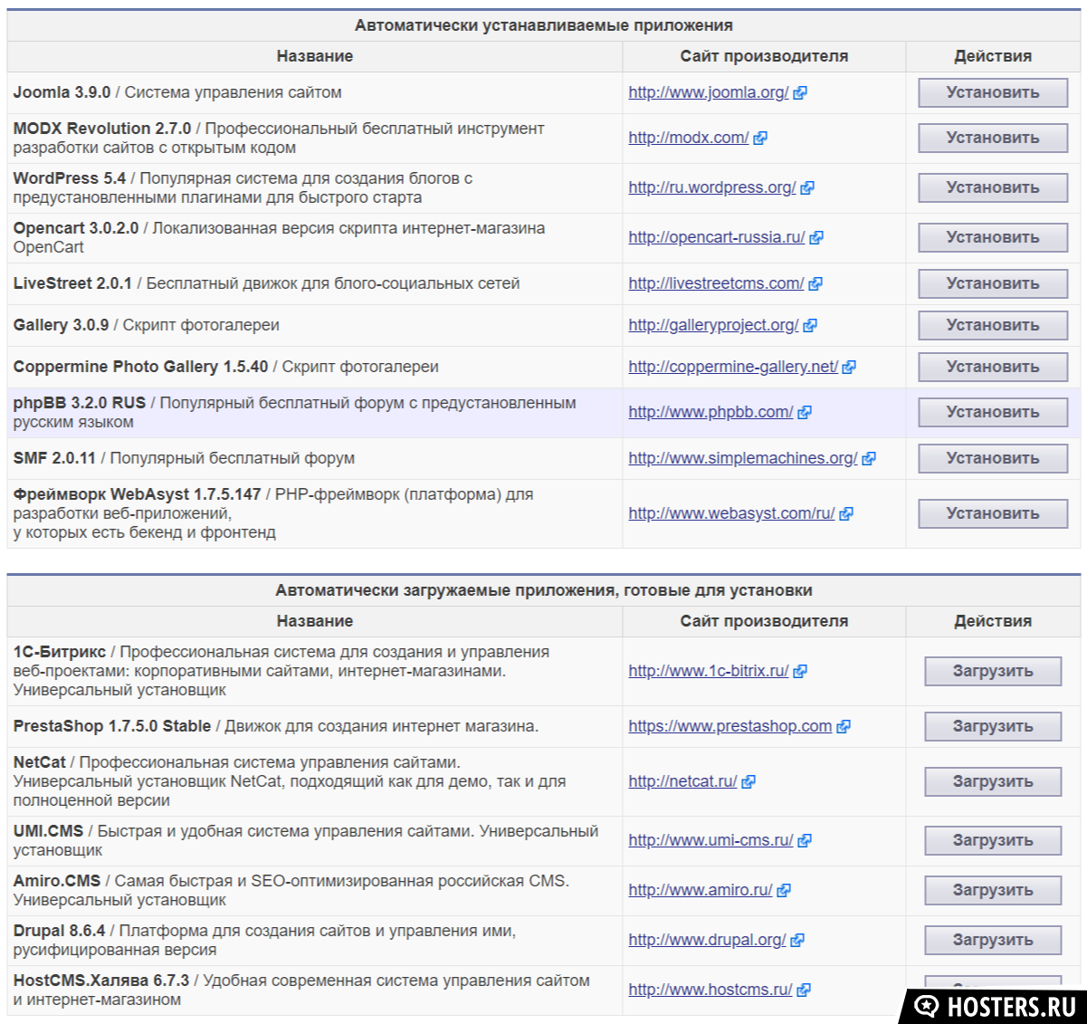The image size is (1087, 1024).
Task: Click external-link icon beside amiro.ru link
Action: pos(784,891)
